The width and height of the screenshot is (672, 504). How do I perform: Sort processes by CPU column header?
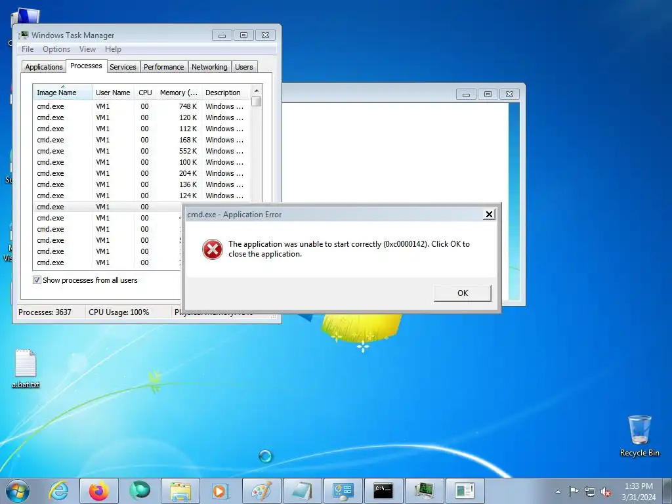pos(145,93)
